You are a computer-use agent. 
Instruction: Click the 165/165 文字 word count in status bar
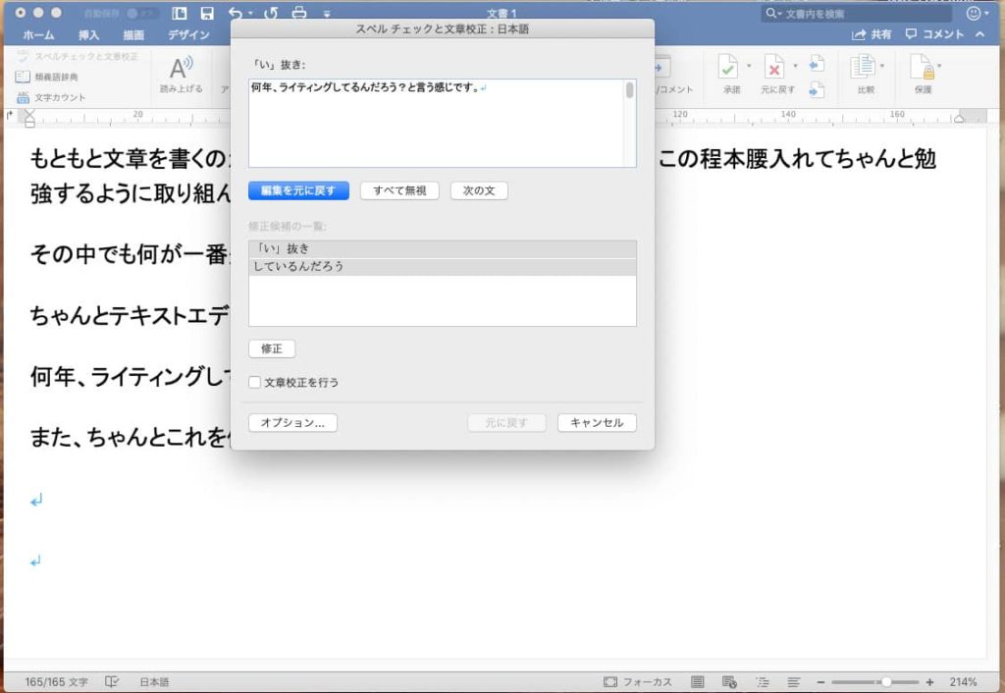coord(56,682)
